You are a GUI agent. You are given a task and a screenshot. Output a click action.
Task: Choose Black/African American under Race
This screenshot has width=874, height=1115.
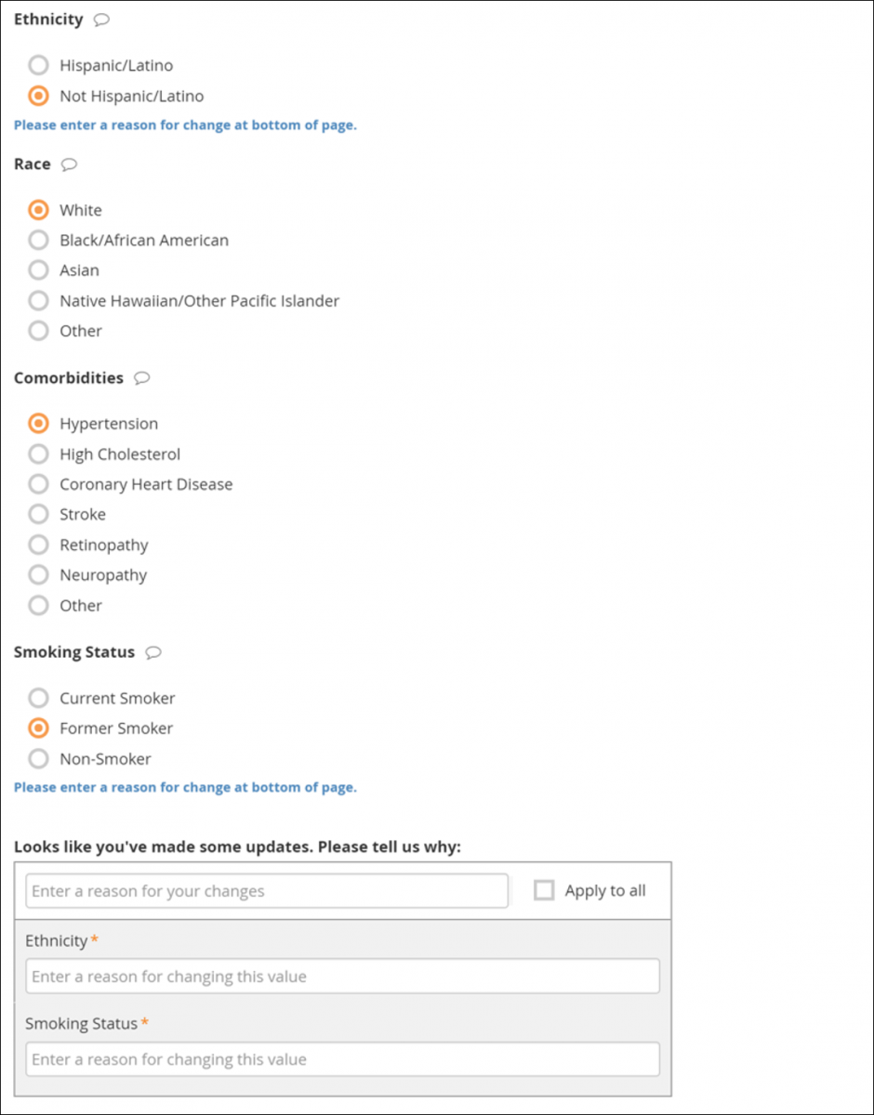(x=38, y=240)
